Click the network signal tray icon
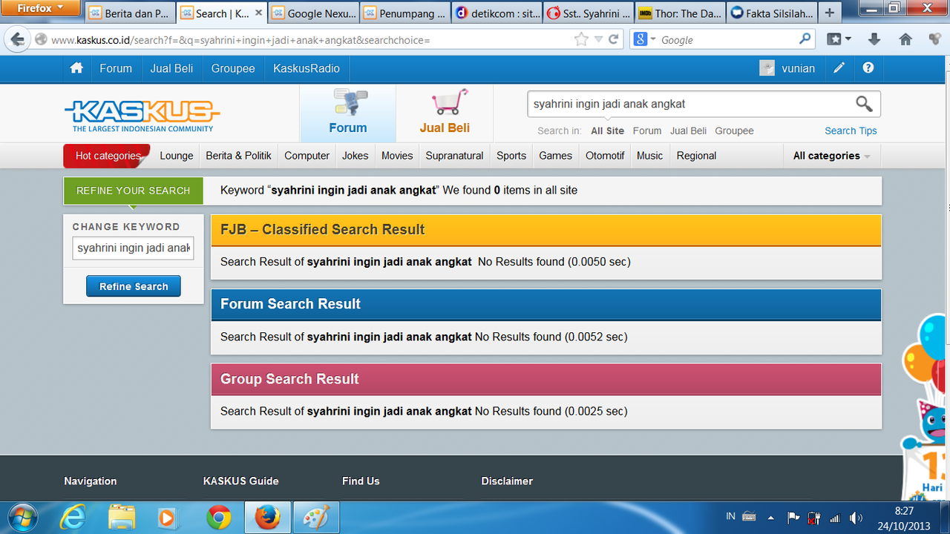Viewport: 950px width, 534px height. (835, 518)
